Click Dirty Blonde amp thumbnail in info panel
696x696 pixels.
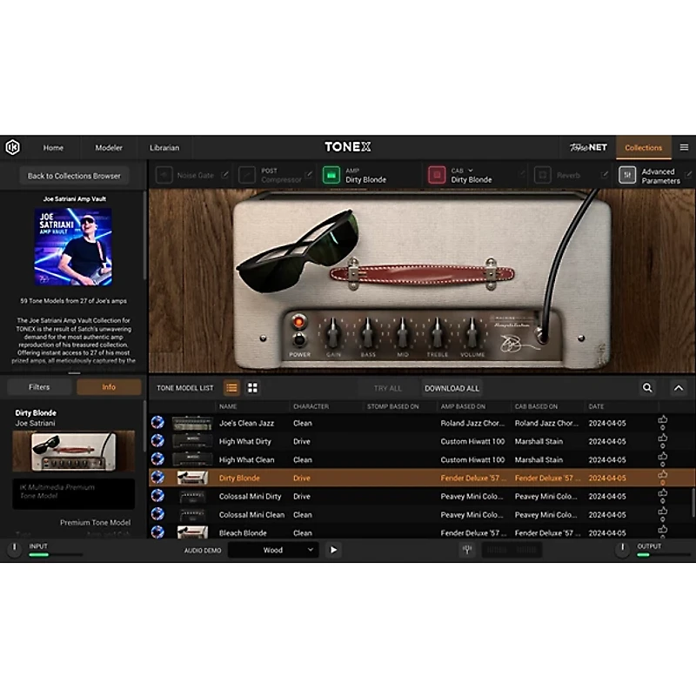point(74,451)
